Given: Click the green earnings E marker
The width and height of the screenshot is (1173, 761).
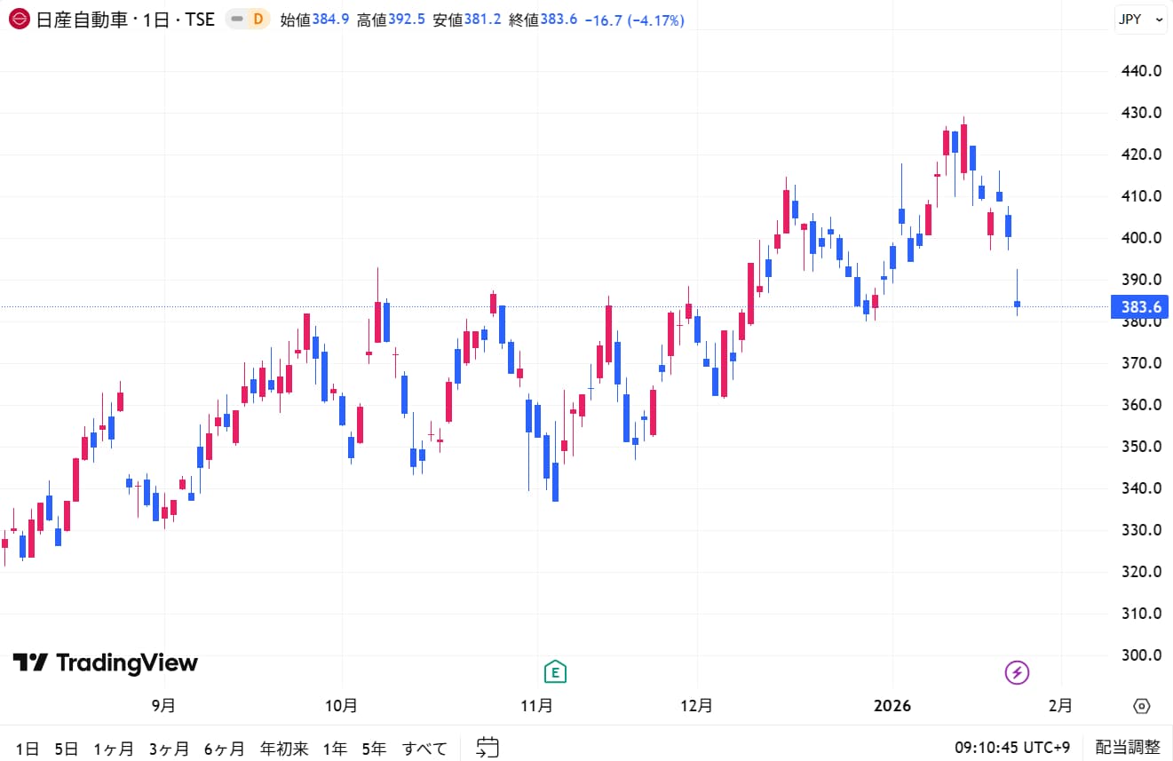Looking at the screenshot, I should point(555,672).
